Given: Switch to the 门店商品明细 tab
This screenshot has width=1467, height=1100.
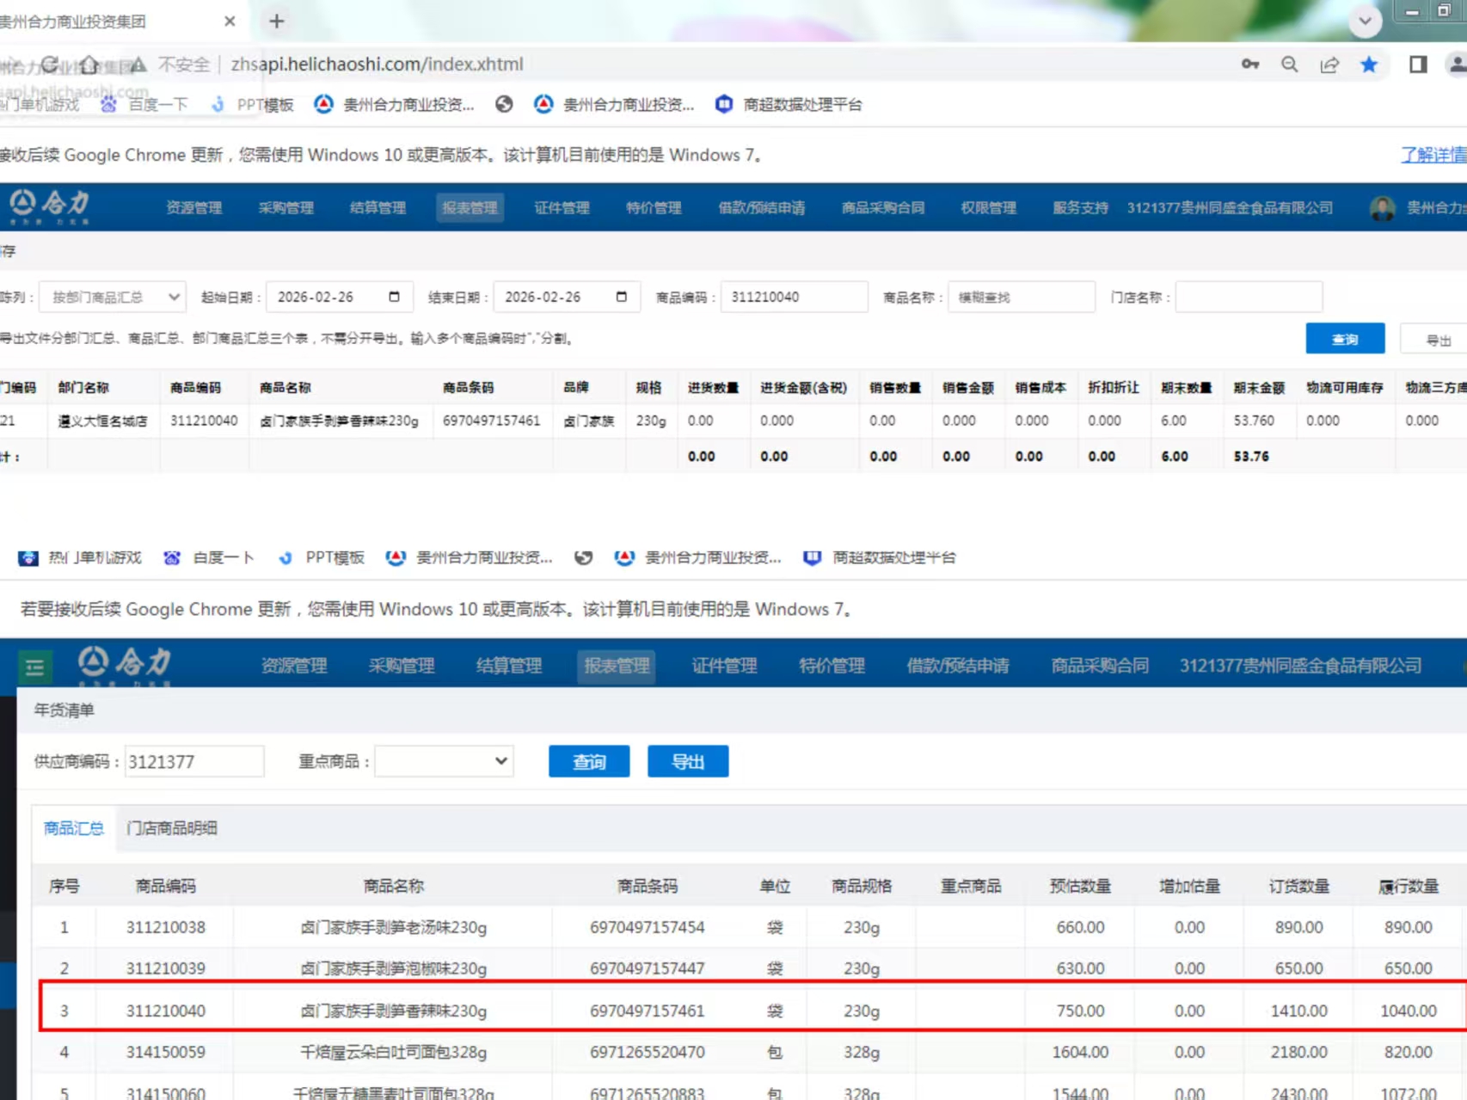Looking at the screenshot, I should coord(171,828).
